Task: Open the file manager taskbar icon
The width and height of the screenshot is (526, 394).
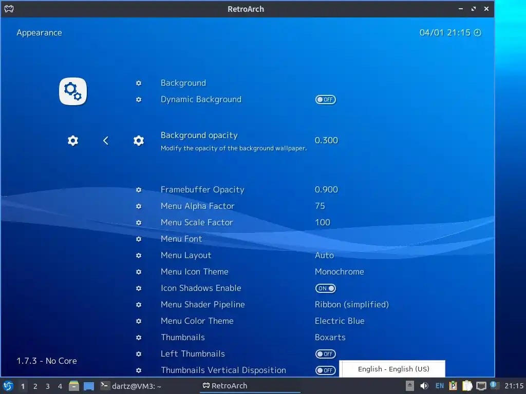Action: tap(74, 386)
